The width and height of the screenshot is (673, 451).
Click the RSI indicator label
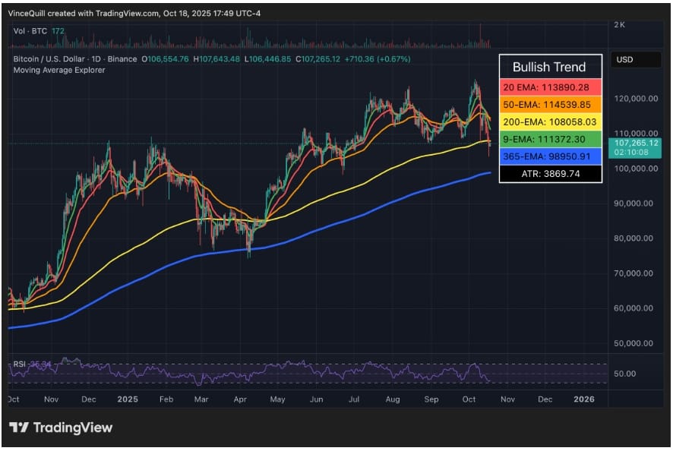(19, 364)
